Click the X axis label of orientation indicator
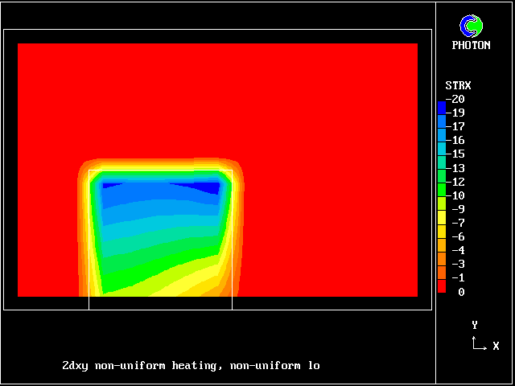Screen dimensions: 515x386 496,346
